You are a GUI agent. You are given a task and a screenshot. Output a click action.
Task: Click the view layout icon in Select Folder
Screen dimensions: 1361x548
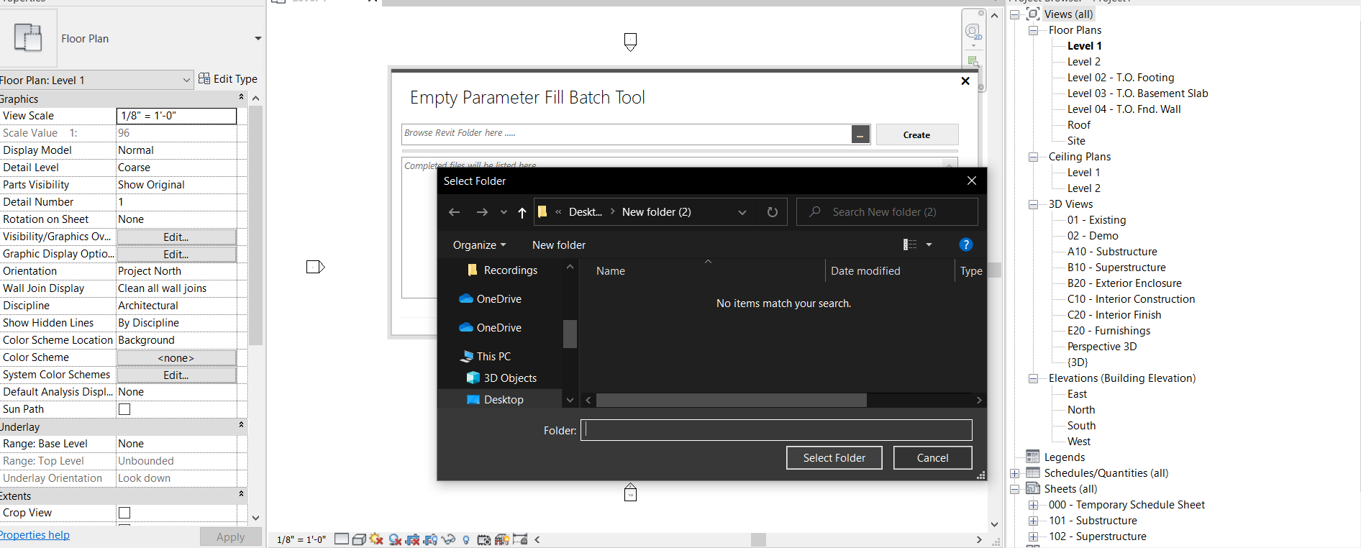(910, 245)
